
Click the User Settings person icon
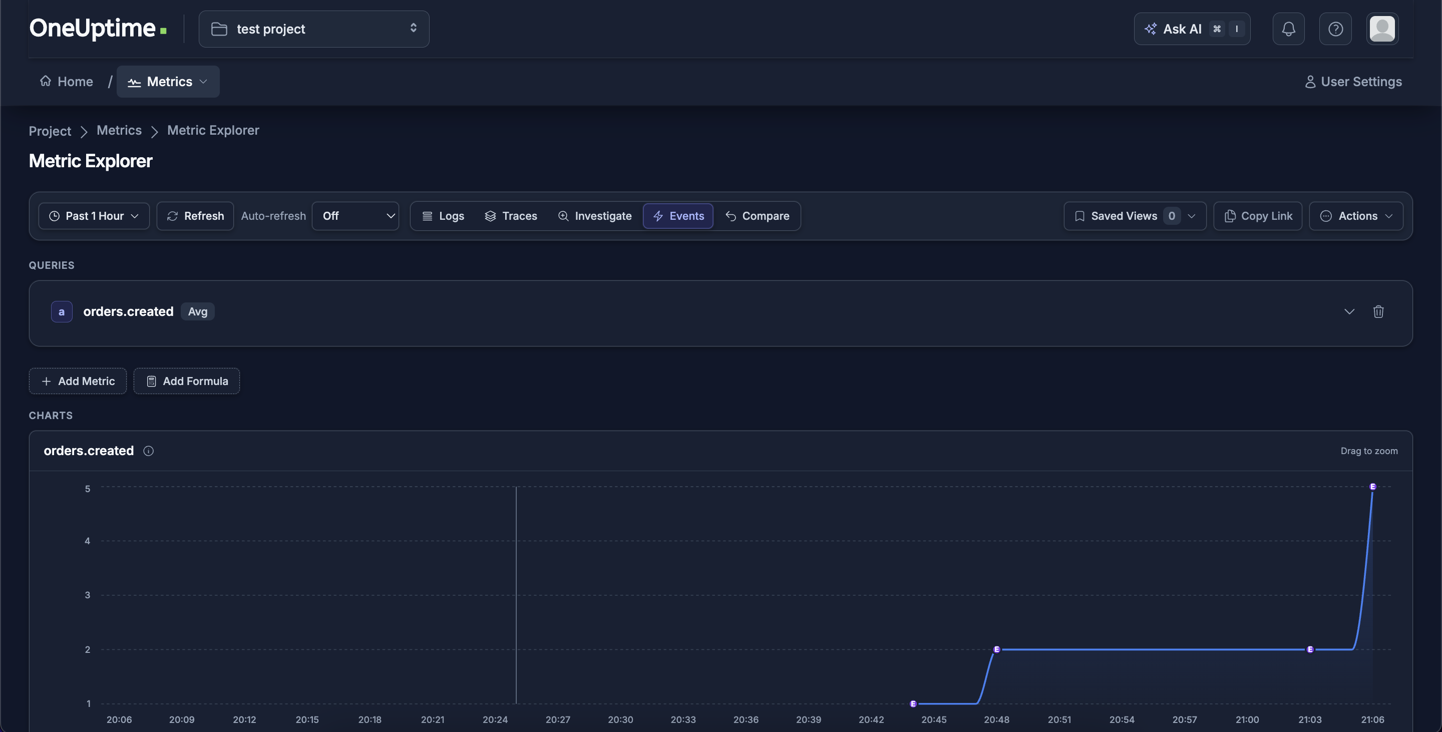click(x=1310, y=82)
